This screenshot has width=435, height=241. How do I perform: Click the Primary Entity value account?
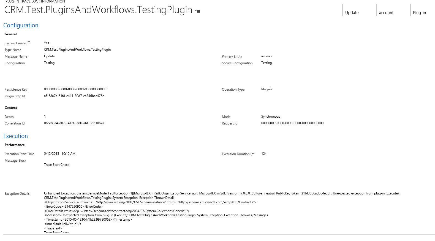tap(267, 56)
